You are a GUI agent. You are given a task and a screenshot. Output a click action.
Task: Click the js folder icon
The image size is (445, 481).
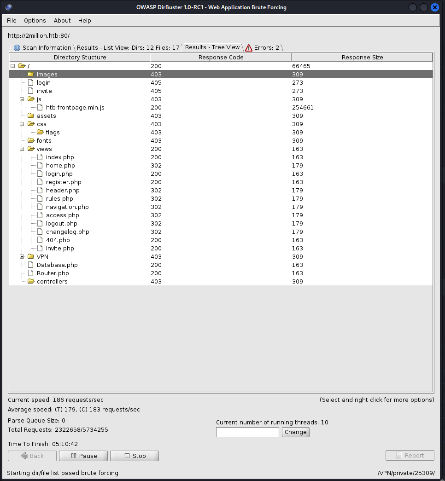pos(31,99)
